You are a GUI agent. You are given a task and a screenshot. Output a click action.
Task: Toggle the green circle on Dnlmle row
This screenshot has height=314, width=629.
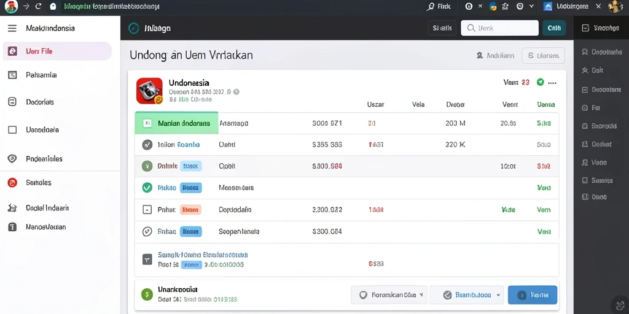147,166
